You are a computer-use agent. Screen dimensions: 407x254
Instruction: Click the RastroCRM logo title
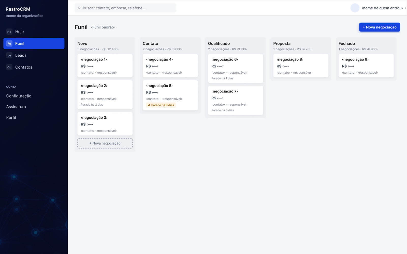18,9
